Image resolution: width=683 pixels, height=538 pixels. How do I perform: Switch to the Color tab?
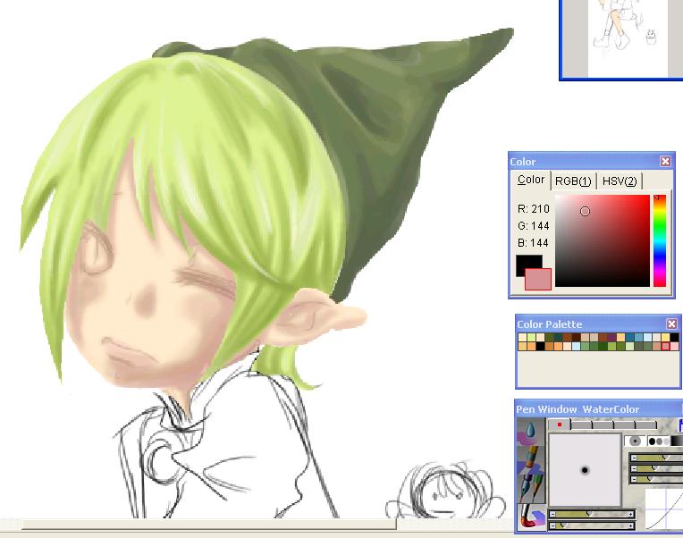coord(530,180)
